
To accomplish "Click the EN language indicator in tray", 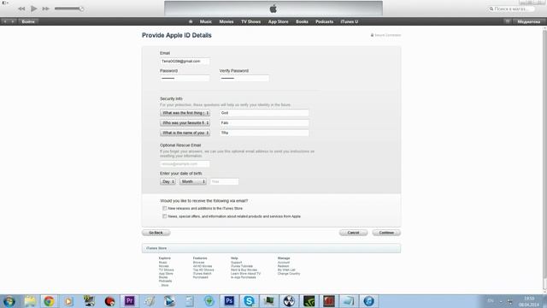I will tap(491, 301).
